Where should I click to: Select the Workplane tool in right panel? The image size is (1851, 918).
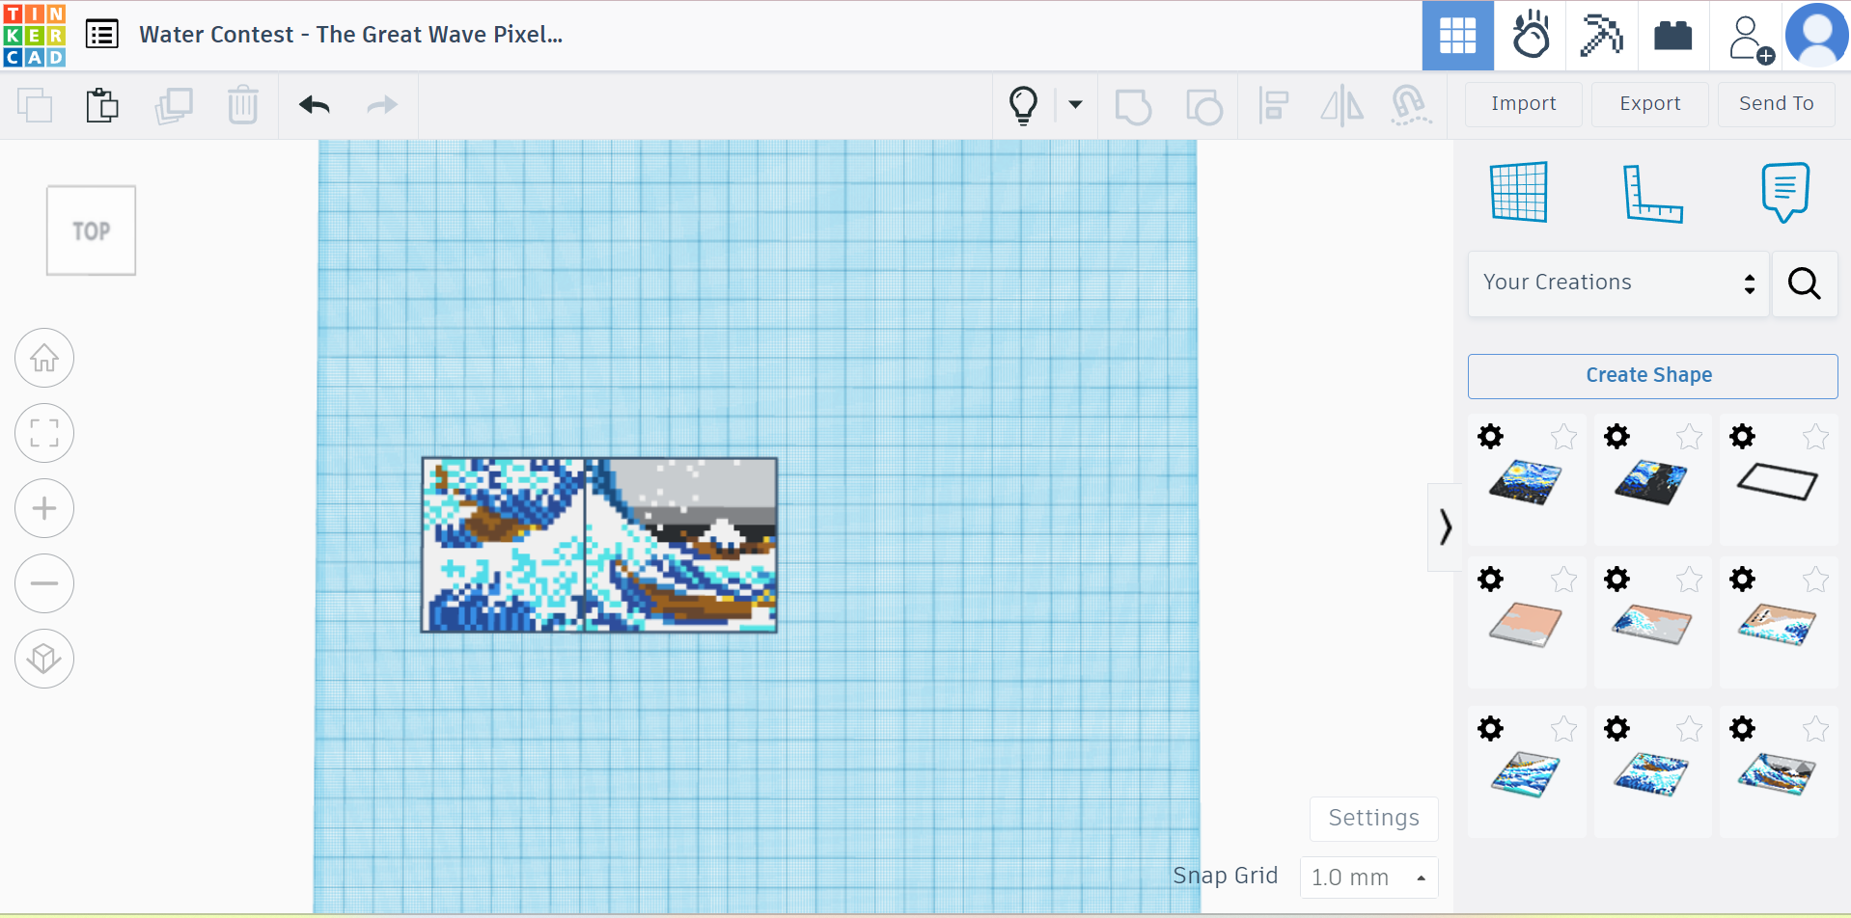(x=1520, y=192)
